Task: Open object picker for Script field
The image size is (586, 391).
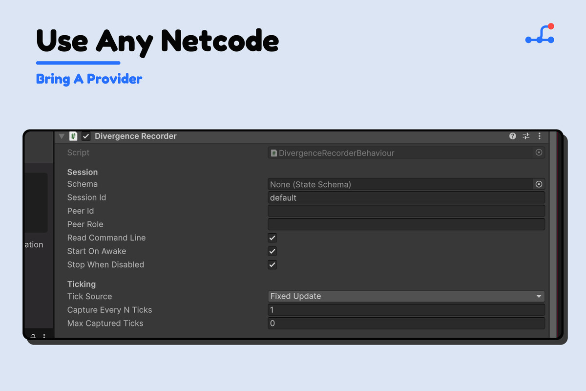Action: point(539,153)
